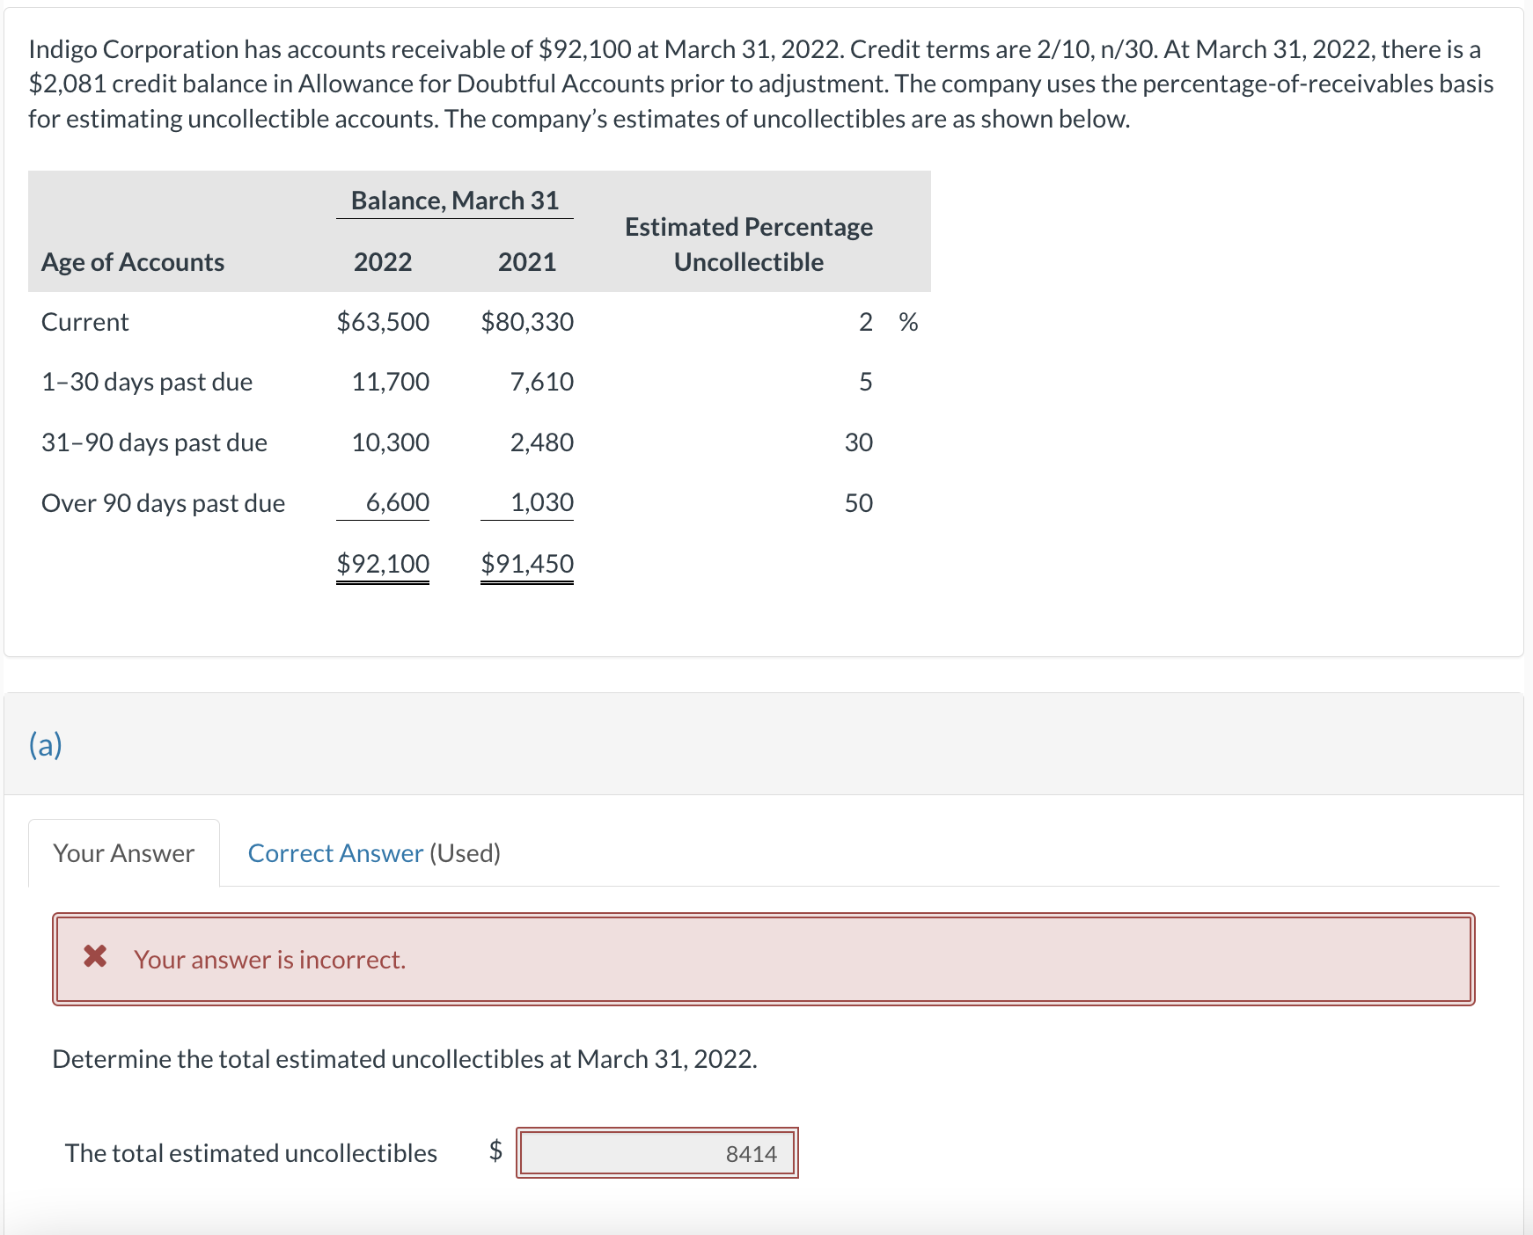Screen dimensions: 1533x1235
Task: Select the Your Answer tab
Action: [x=124, y=853]
